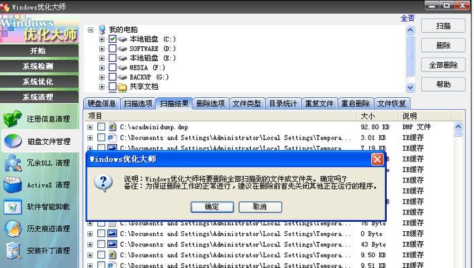Check the 3.01 KB result checkbox
This screenshot has width=474, height=268.
(x=101, y=137)
